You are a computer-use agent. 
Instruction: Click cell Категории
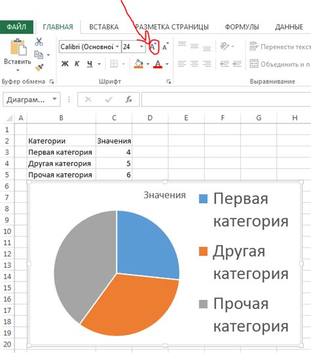61,141
